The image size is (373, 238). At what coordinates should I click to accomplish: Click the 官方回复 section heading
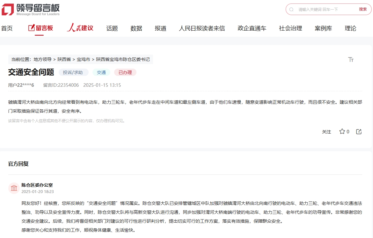[x=18, y=164]
